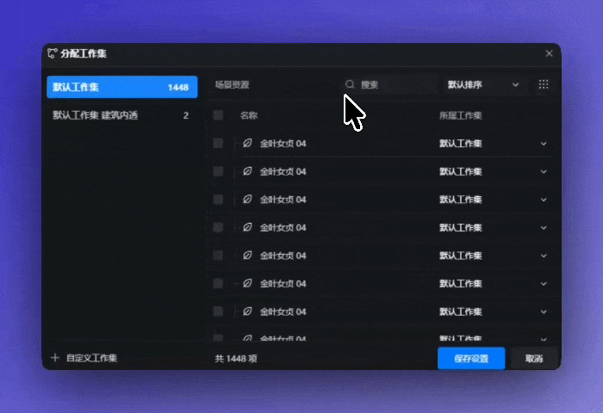Check the sixth 金叶女贞 04 row's checkbox
This screenshot has width=603, height=413.
click(x=218, y=284)
